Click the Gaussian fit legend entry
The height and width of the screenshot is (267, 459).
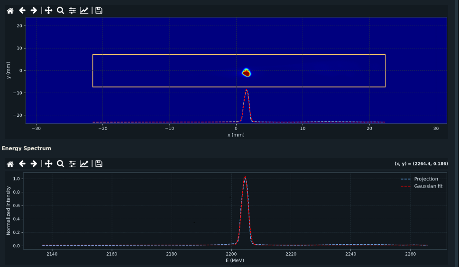(422, 186)
